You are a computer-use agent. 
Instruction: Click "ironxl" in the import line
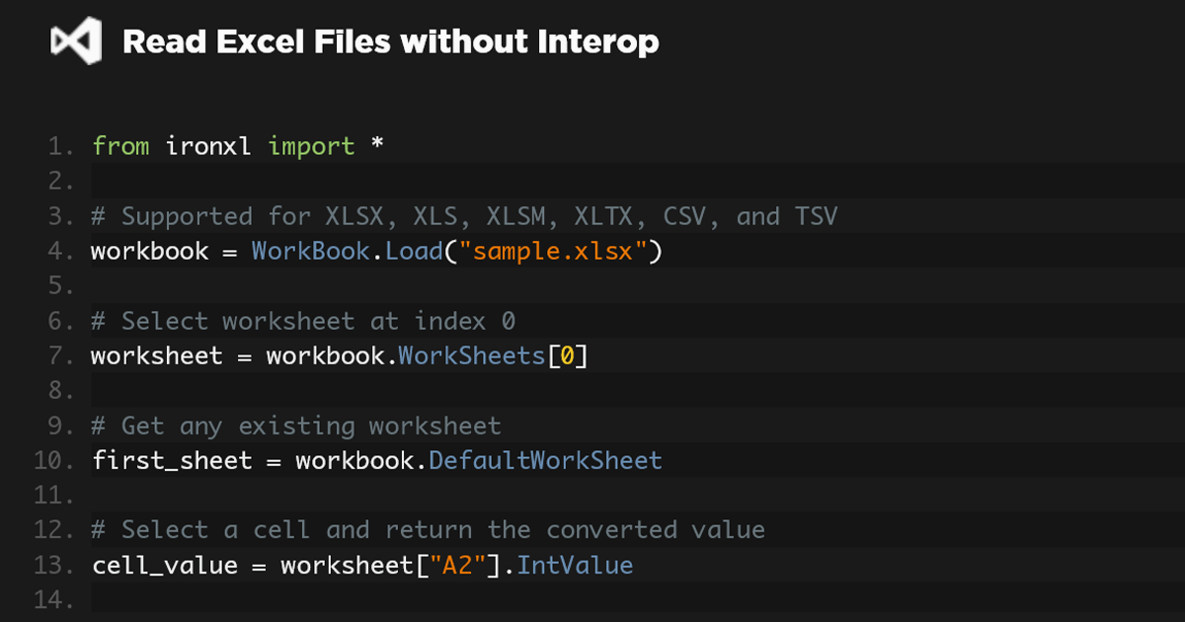point(208,146)
